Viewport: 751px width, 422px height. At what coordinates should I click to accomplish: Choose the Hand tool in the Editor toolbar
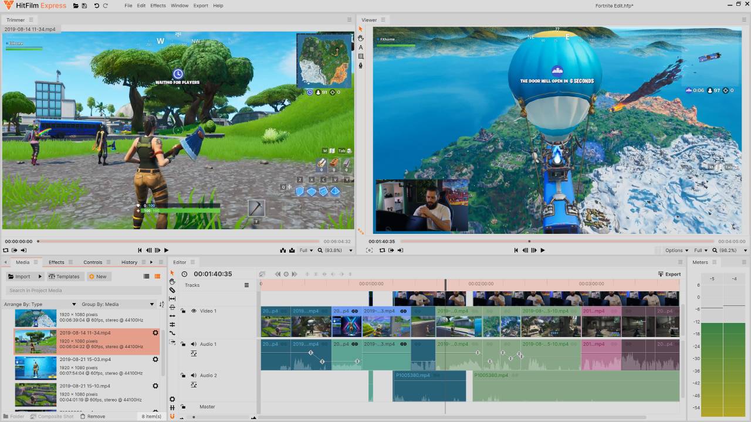(172, 281)
